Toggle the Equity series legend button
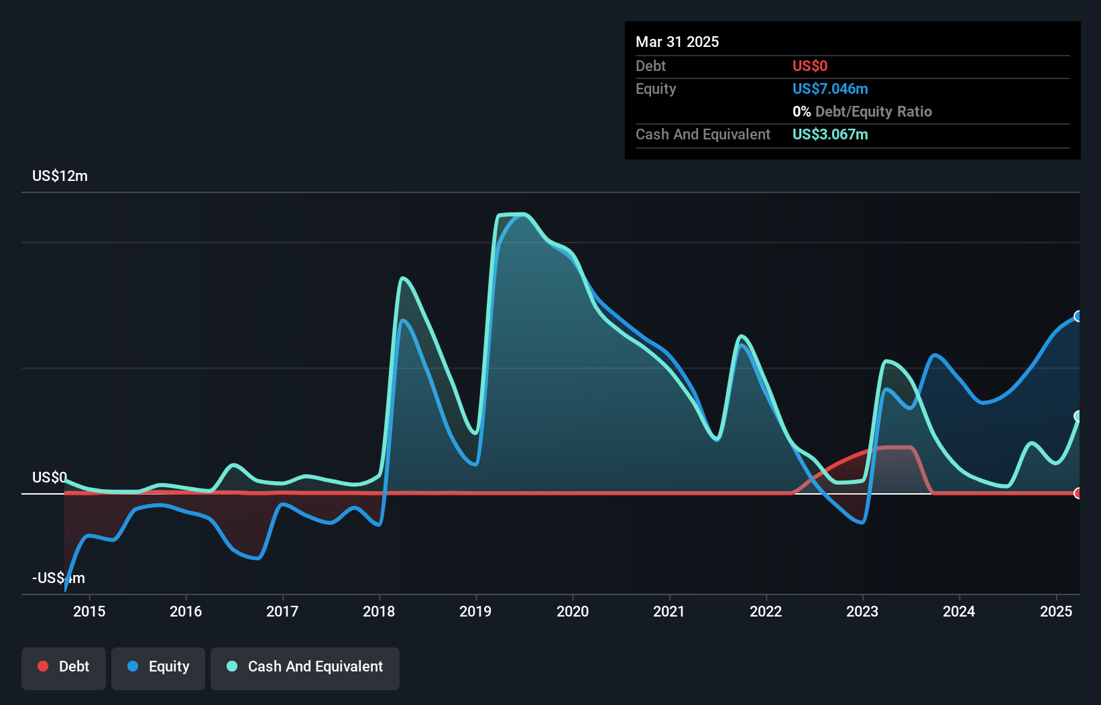 tap(158, 668)
